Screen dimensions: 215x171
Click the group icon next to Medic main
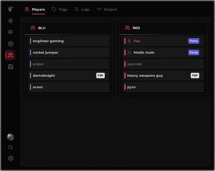pos(129,52)
